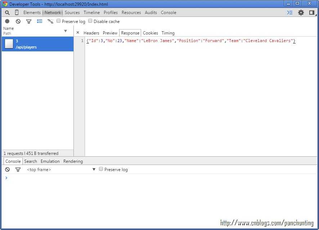The height and width of the screenshot is (230, 319).
Task: Open the network filter funnel icon
Action: (x=29, y=21)
